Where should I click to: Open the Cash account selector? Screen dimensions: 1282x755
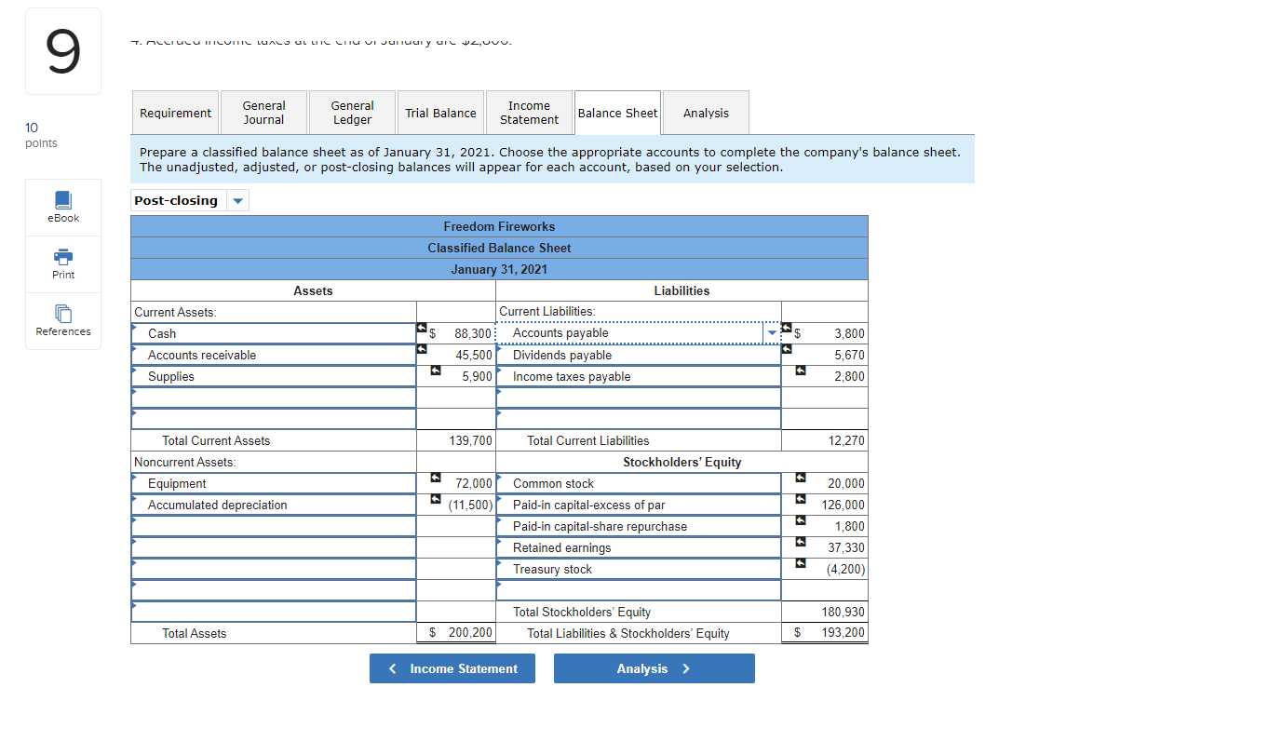coord(274,333)
